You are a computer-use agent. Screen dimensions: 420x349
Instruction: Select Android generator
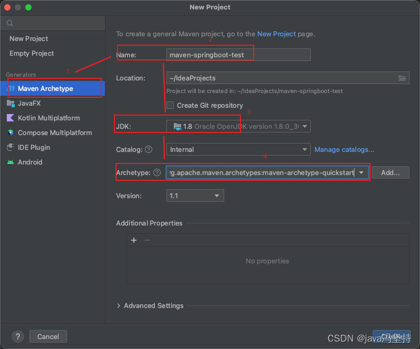click(53, 162)
